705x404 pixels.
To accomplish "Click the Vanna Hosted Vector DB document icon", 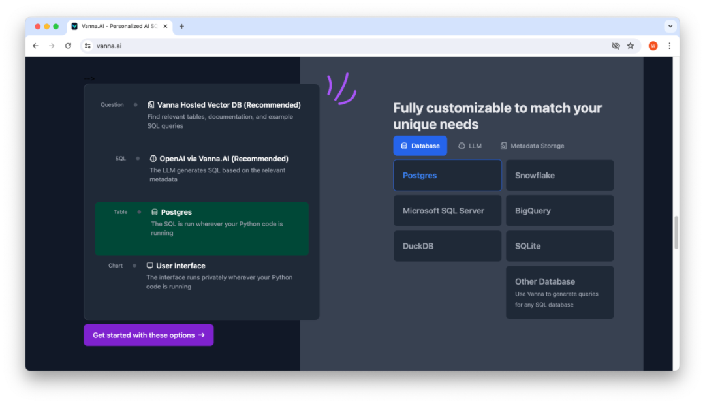I will [151, 105].
